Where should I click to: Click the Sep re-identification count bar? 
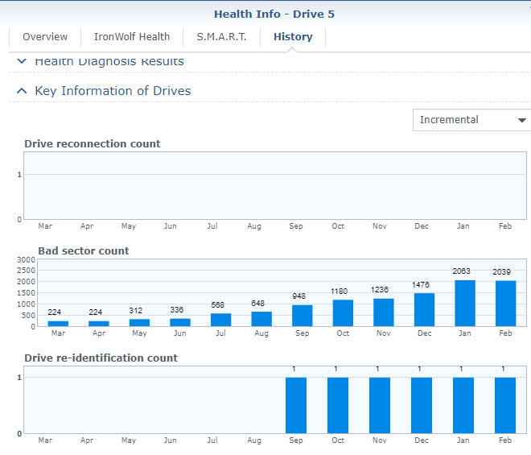pos(296,405)
